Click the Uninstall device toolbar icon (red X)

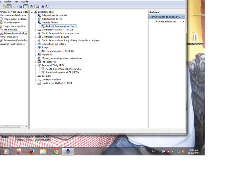[x=42, y=6]
